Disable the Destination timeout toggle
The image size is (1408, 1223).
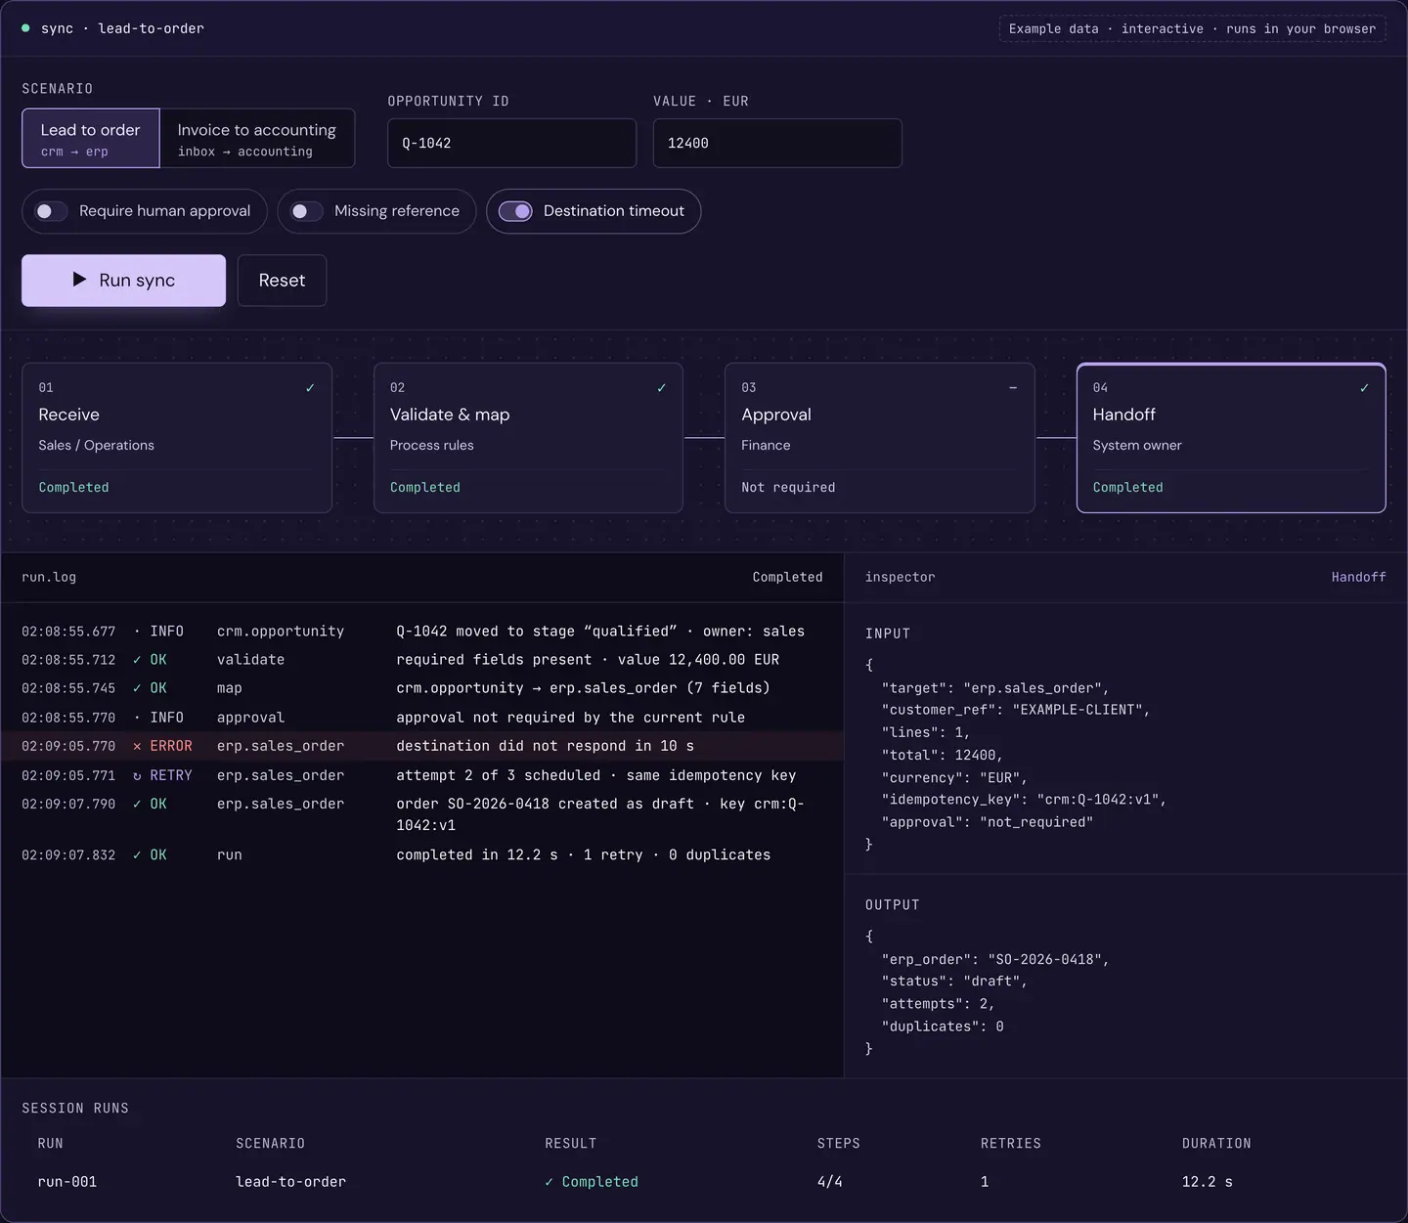coord(515,211)
